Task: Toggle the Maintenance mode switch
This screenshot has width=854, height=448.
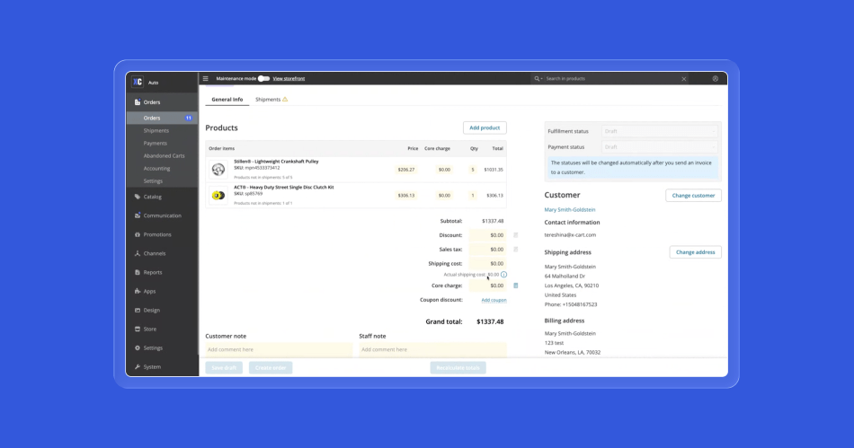Action: point(263,79)
